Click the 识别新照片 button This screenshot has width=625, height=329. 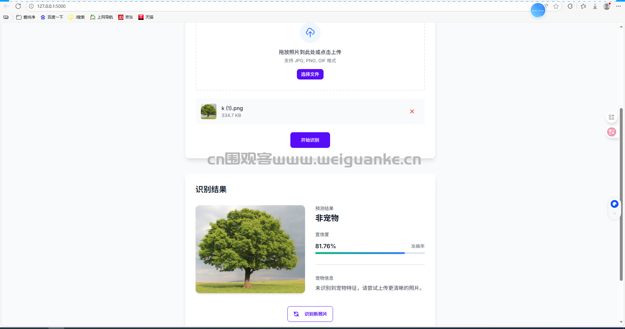[310, 314]
